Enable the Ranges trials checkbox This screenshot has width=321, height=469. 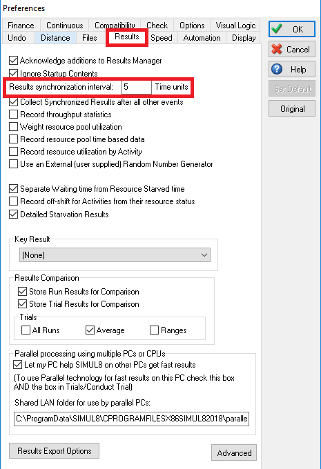[154, 330]
